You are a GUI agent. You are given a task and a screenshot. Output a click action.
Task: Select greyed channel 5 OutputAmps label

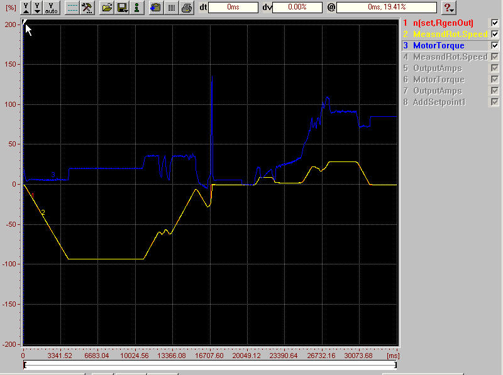[x=438, y=68]
